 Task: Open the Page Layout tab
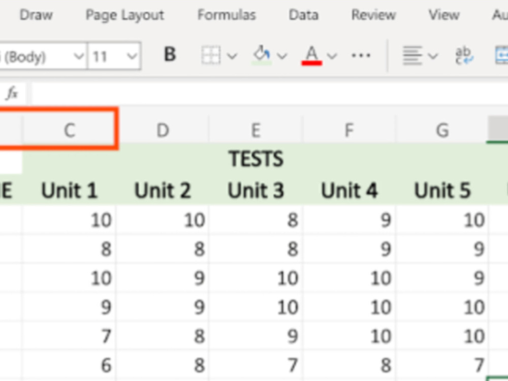pos(125,15)
